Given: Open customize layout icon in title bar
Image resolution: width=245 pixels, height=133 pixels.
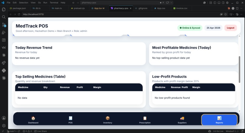Looking at the screenshot, I should pos(211,3).
